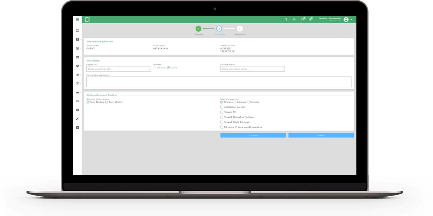Open the globe sidebar icon
The width and height of the screenshot is (433, 216).
tap(77, 66)
